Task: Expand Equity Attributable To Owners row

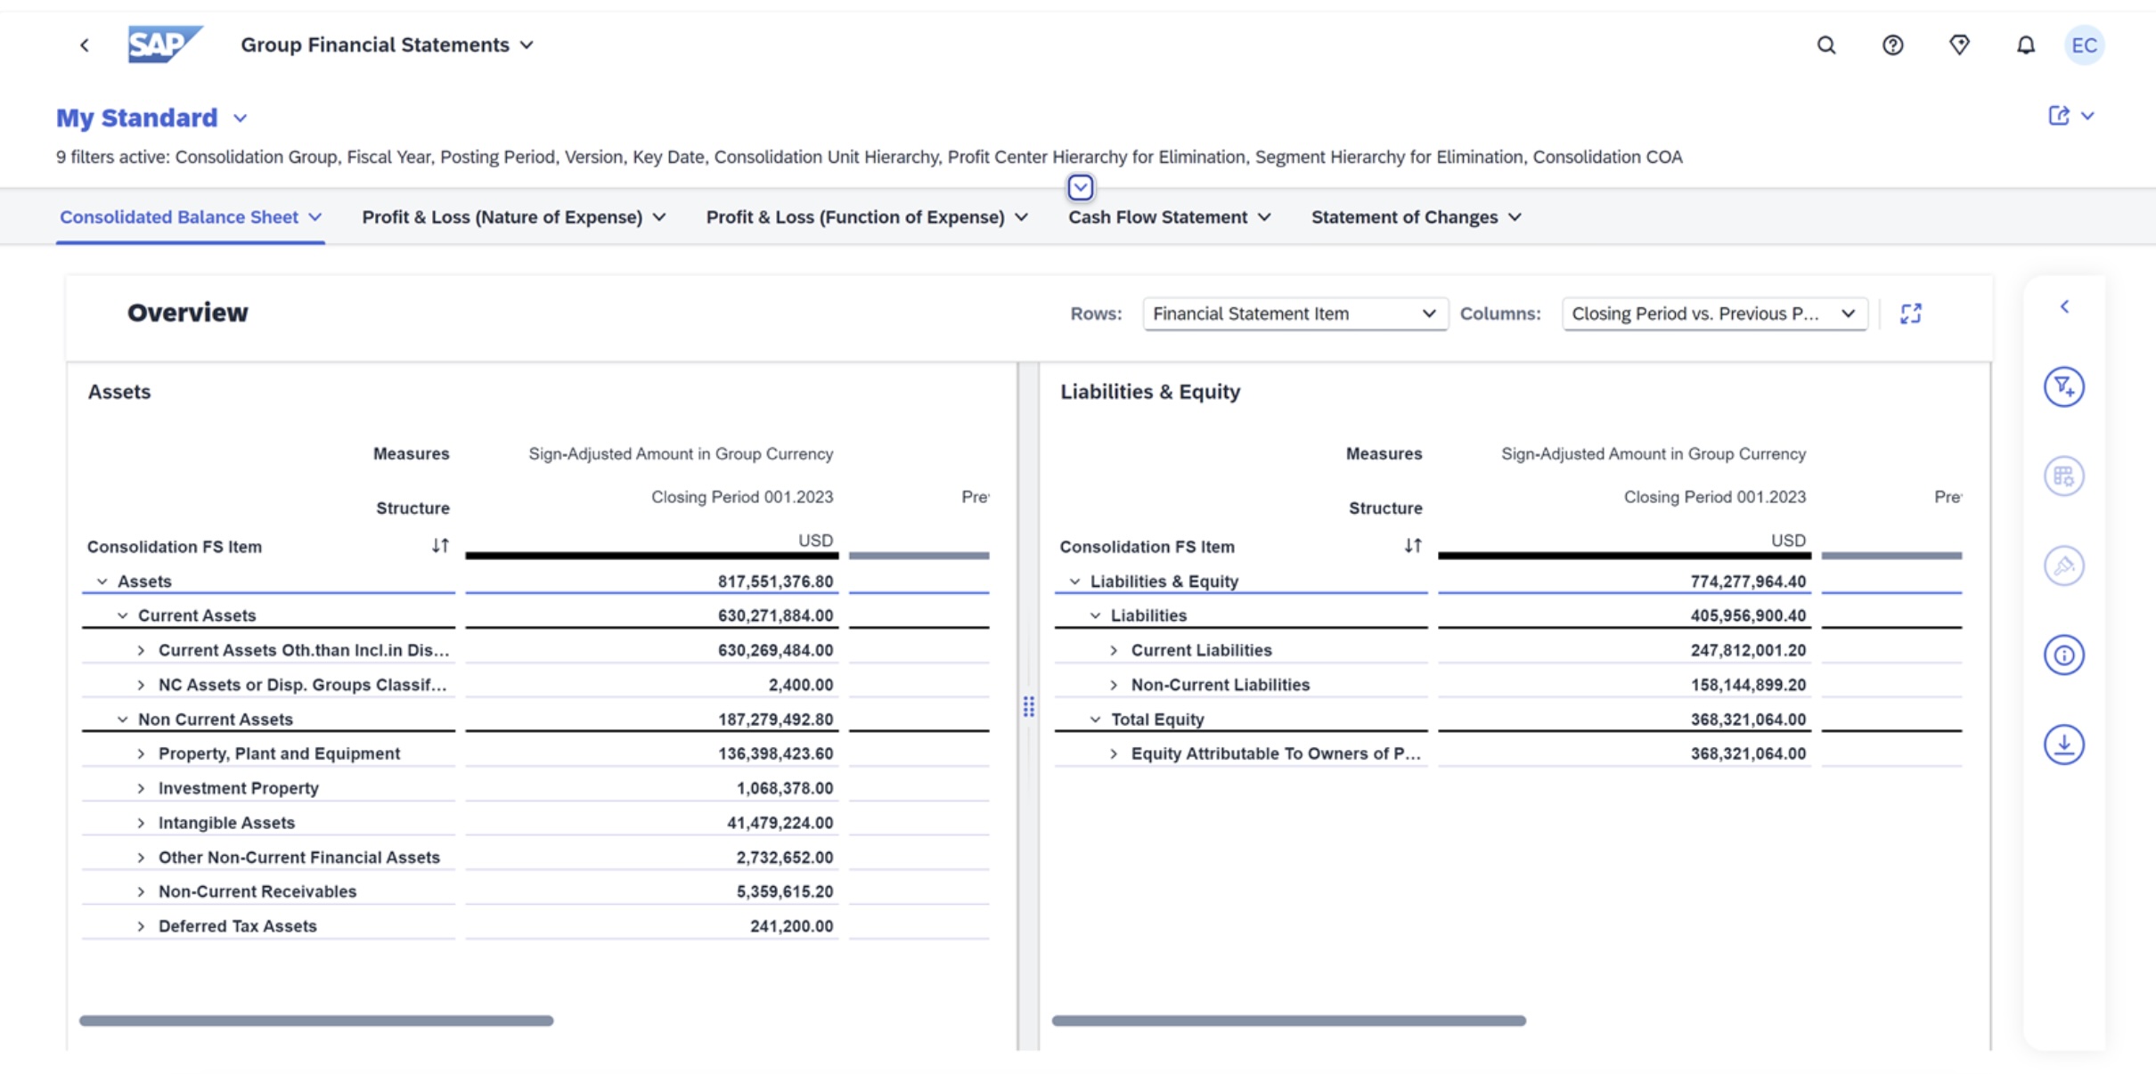Action: 1114,754
